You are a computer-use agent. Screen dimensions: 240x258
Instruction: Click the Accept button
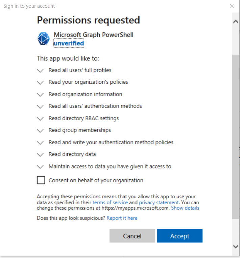(180, 236)
